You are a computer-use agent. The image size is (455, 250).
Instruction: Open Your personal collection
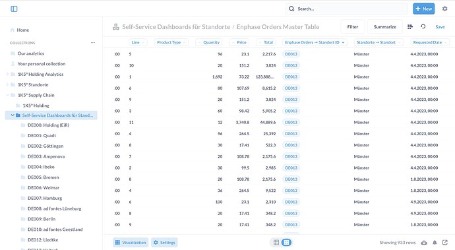[42, 64]
